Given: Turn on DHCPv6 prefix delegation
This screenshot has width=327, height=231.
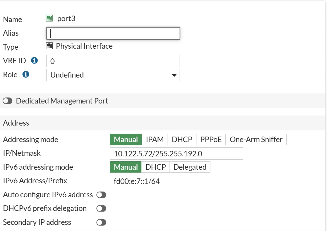Looking at the screenshot, I should [101, 209].
